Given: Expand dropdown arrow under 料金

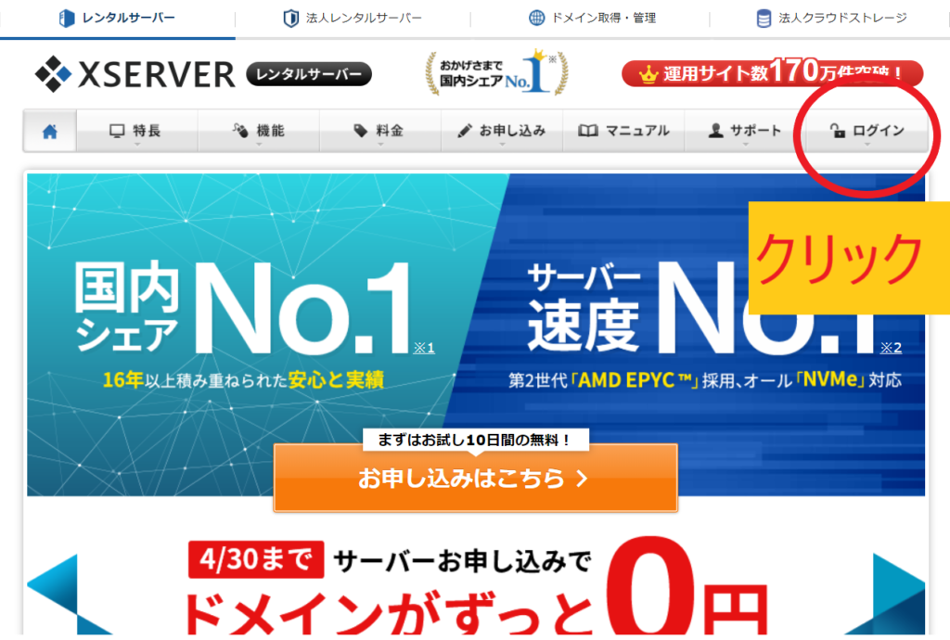Looking at the screenshot, I should coord(380,145).
